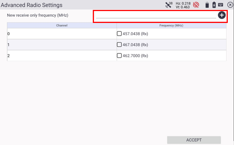Select channel 2 row cell
Screen dimensions: 234x145
[x=62, y=56]
